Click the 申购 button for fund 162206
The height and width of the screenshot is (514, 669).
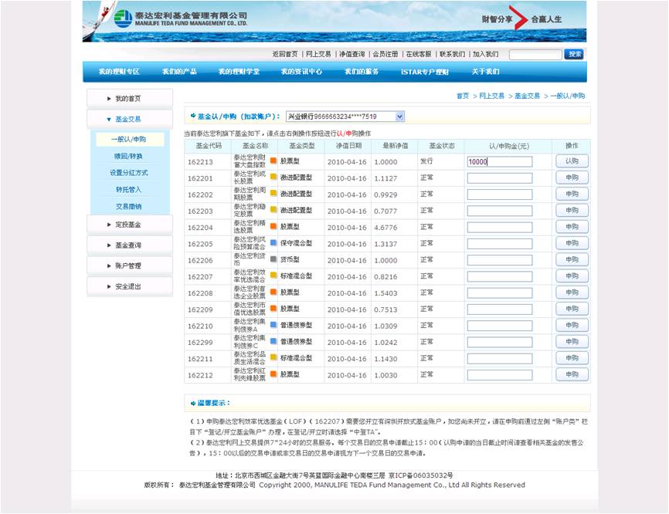[x=572, y=259]
